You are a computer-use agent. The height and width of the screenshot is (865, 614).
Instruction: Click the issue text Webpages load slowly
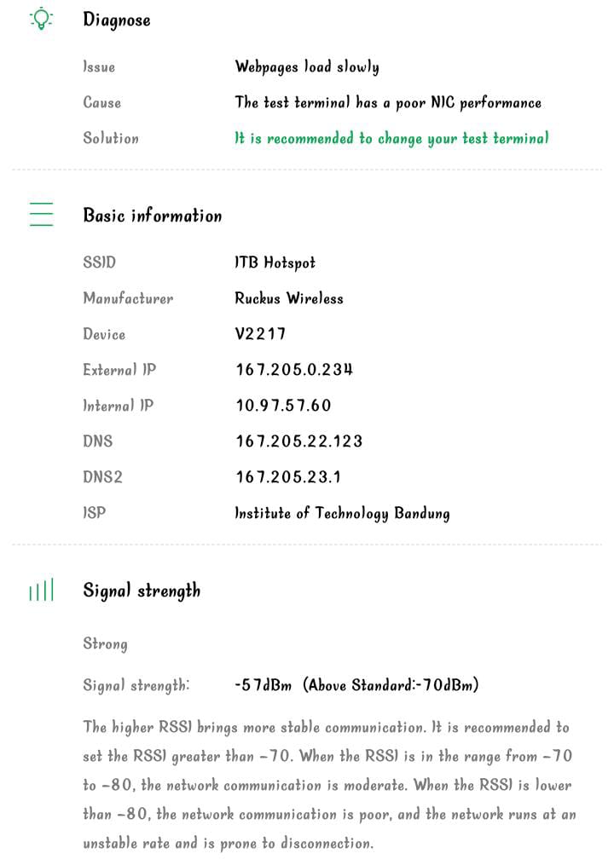click(307, 67)
